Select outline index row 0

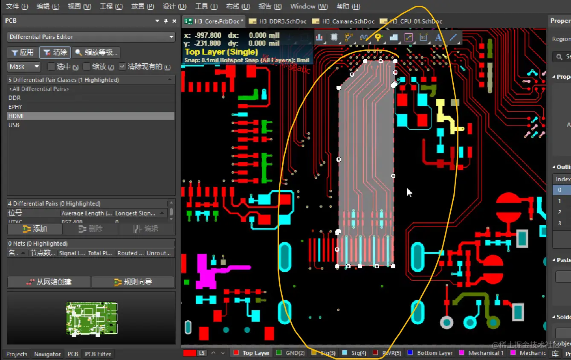pyautogui.click(x=562, y=190)
